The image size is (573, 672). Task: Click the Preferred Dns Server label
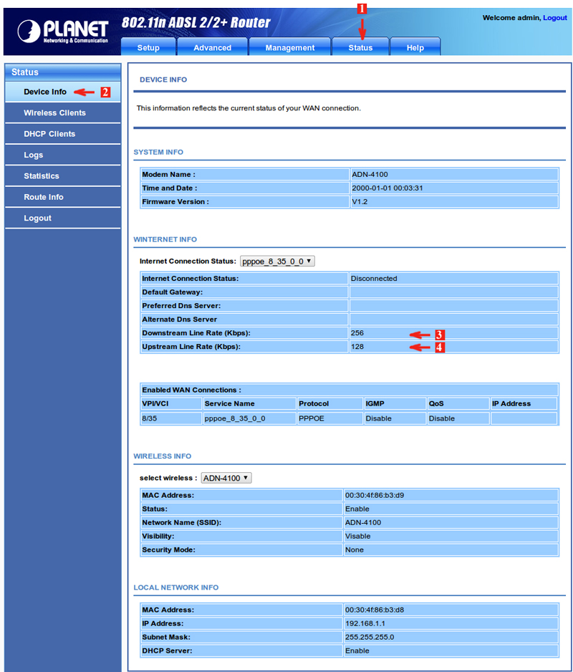(x=181, y=306)
